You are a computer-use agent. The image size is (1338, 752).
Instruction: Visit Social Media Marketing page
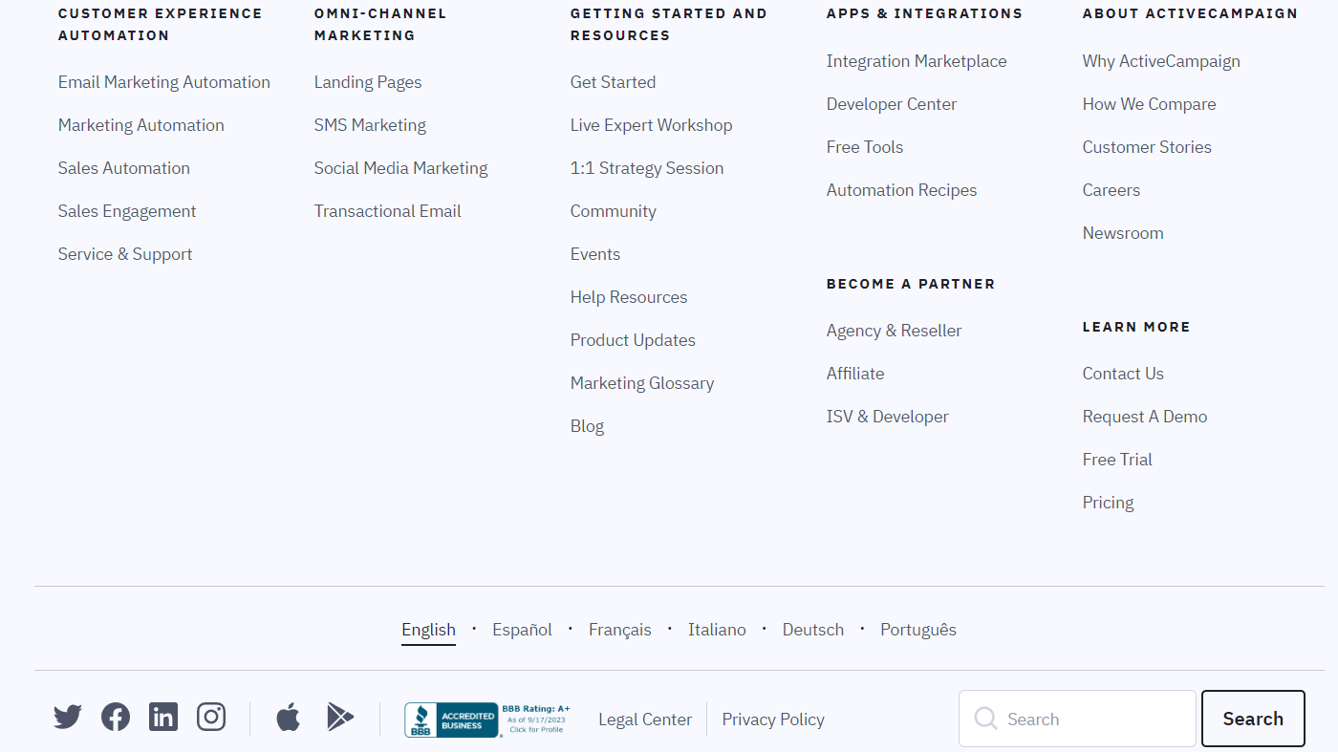401,168
